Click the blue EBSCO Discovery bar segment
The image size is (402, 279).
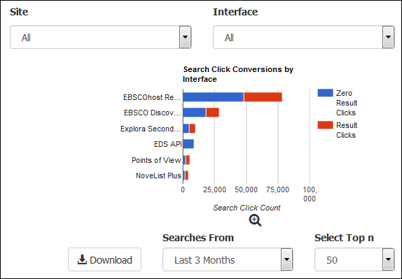coord(195,113)
